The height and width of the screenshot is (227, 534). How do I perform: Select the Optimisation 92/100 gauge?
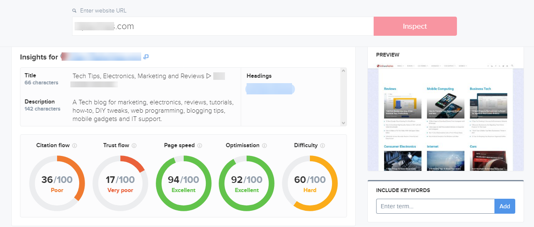pyautogui.click(x=247, y=183)
